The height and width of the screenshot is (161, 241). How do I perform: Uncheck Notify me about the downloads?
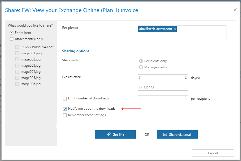pyautogui.click(x=65, y=109)
